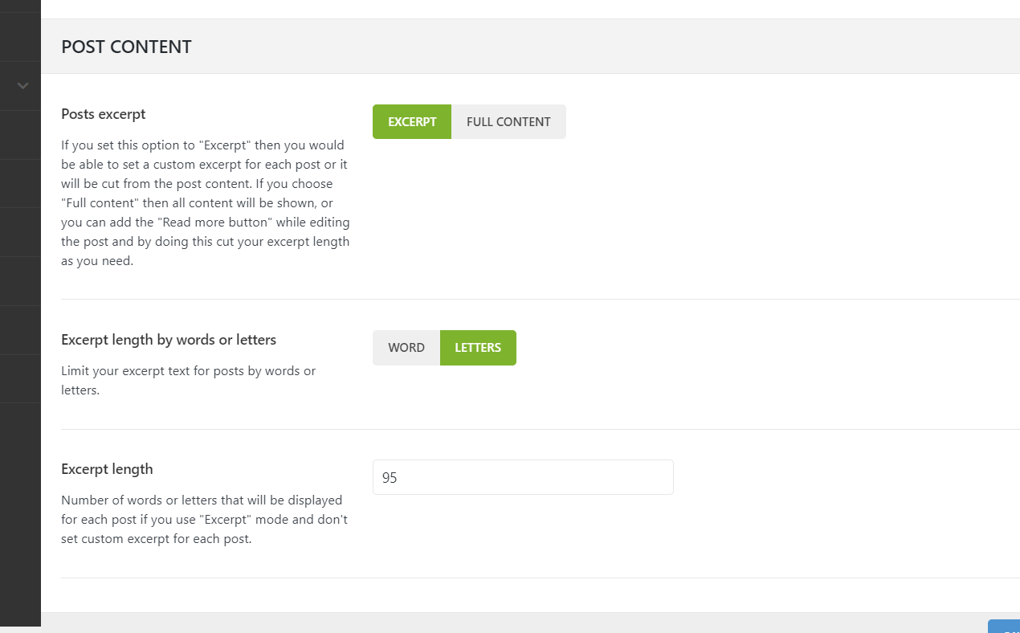
Task: Switch posts to FULL CONTENT mode
Action: pos(508,122)
